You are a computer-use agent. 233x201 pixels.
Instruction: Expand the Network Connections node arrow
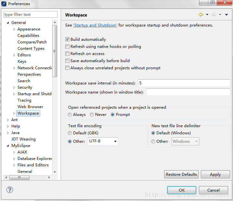pyautogui.click(x=14, y=68)
